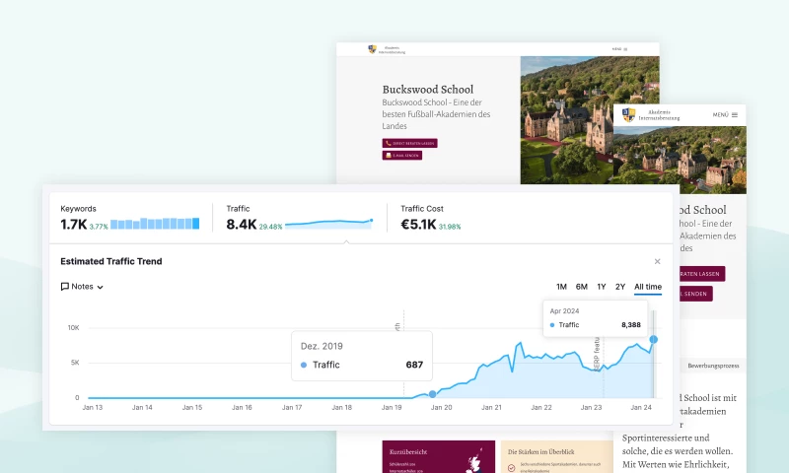
Task: Click the Akademis logo in desktop preview
Action: pyautogui.click(x=387, y=49)
